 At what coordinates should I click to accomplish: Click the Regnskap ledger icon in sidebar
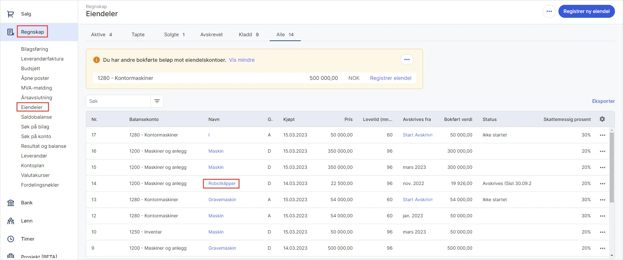(11, 32)
